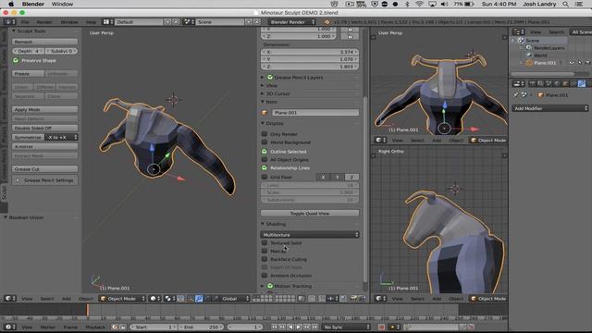592x333 pixels.
Task: Click the timeline editor type clock icon
Action: [9, 327]
